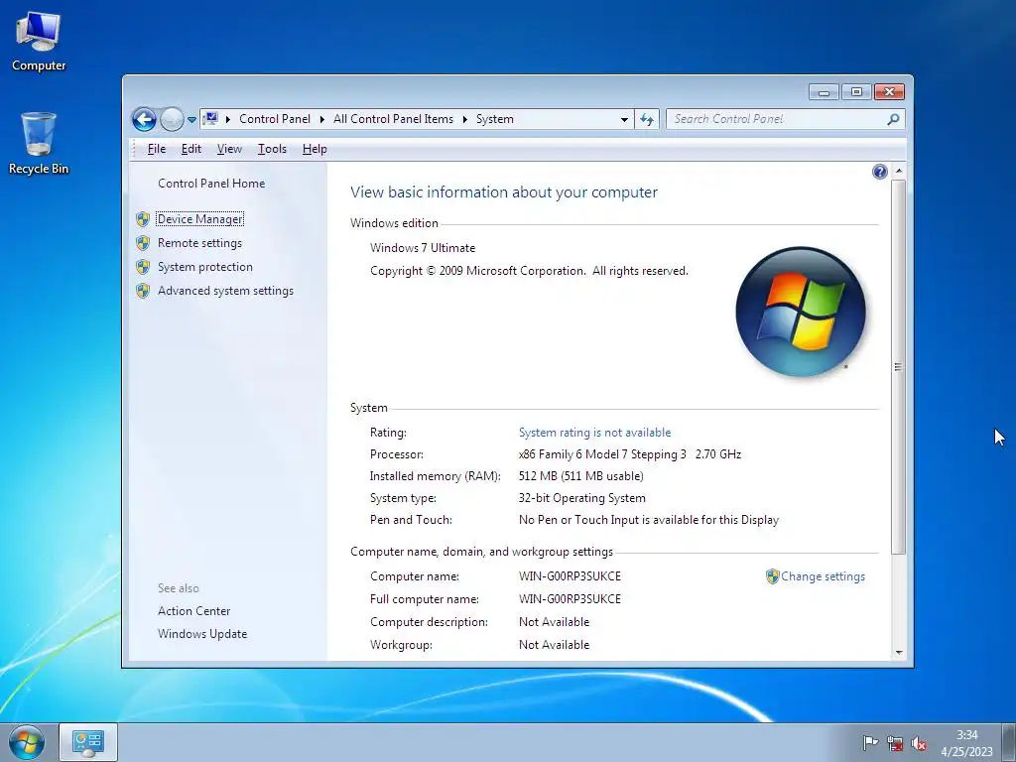The height and width of the screenshot is (762, 1016).
Task: Click the Windows 7 Ultimate edition text
Action: [423, 248]
